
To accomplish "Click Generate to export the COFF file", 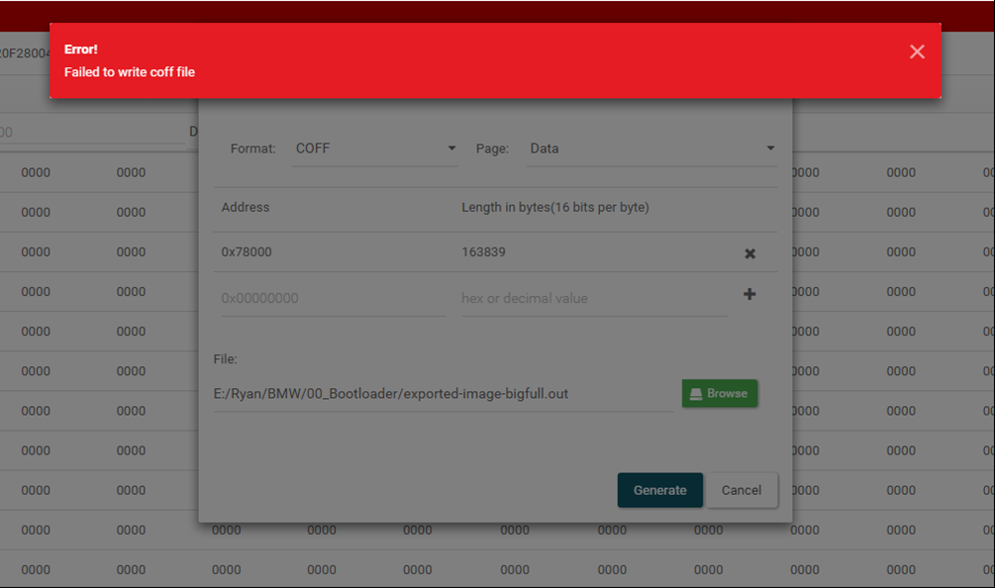I will tap(659, 490).
